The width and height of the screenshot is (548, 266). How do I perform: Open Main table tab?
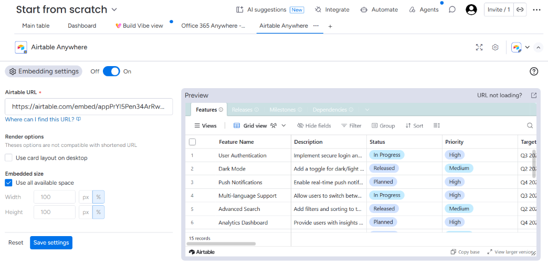[x=36, y=26]
